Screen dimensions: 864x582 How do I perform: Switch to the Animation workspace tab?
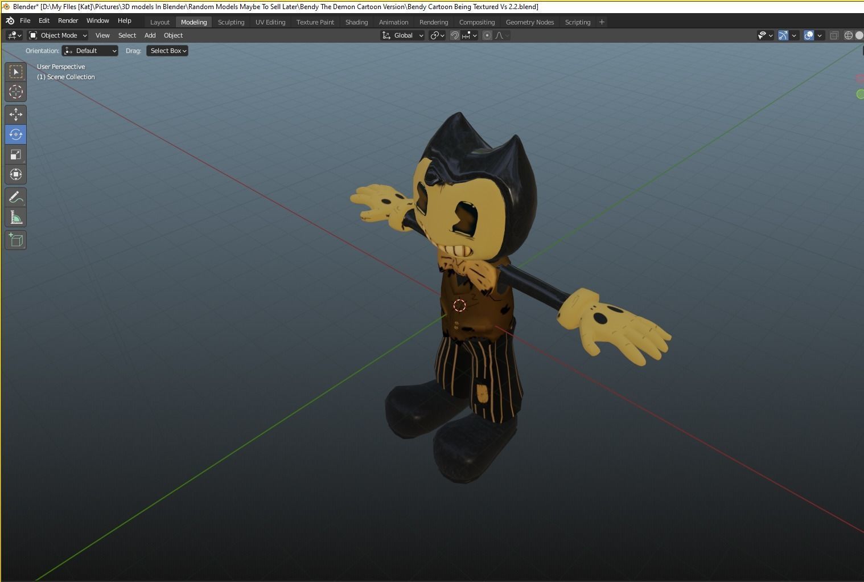point(393,22)
